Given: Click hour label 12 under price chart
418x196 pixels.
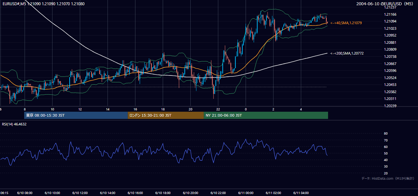Looking at the screenshot, I should [80, 109].
